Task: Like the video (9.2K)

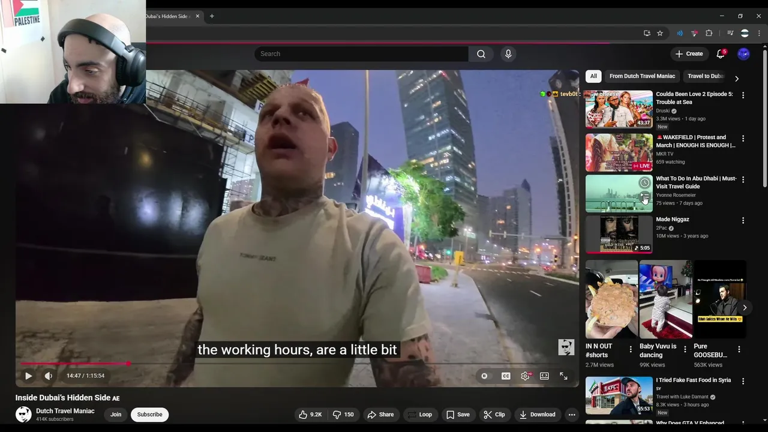Action: 310,415
